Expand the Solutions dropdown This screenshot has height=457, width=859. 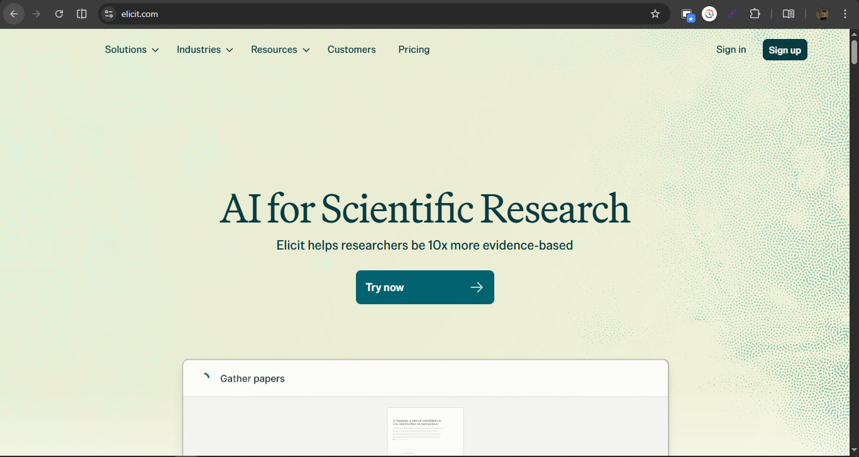(131, 49)
